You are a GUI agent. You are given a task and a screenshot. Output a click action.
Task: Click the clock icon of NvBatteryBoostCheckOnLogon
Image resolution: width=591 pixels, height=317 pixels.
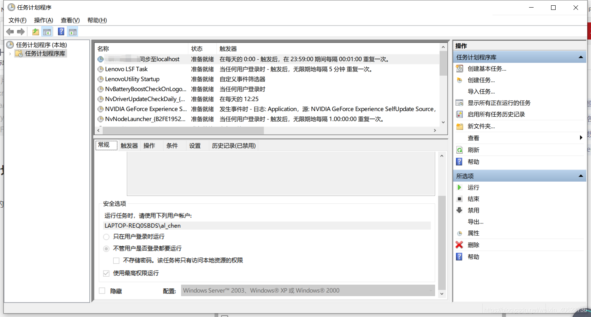click(100, 89)
